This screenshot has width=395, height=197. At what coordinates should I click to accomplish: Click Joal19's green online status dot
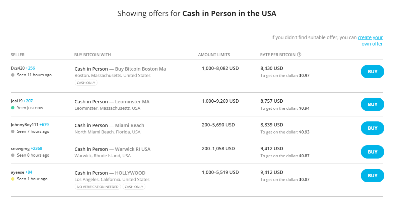[13, 108]
